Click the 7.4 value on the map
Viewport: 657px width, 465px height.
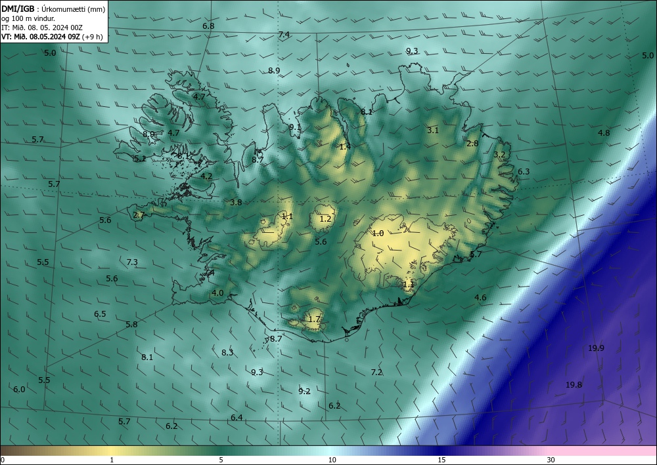(x=284, y=34)
